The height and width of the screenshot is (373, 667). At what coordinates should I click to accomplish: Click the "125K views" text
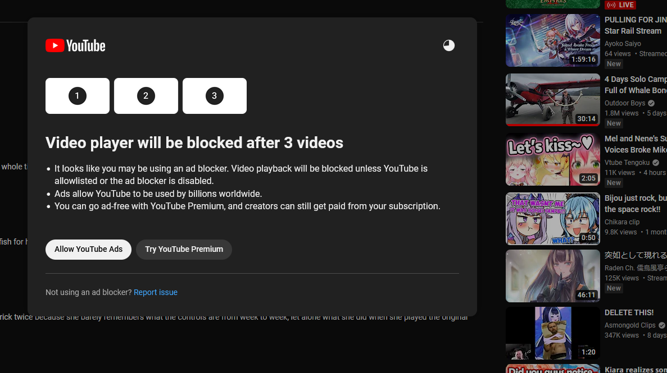[621, 278]
